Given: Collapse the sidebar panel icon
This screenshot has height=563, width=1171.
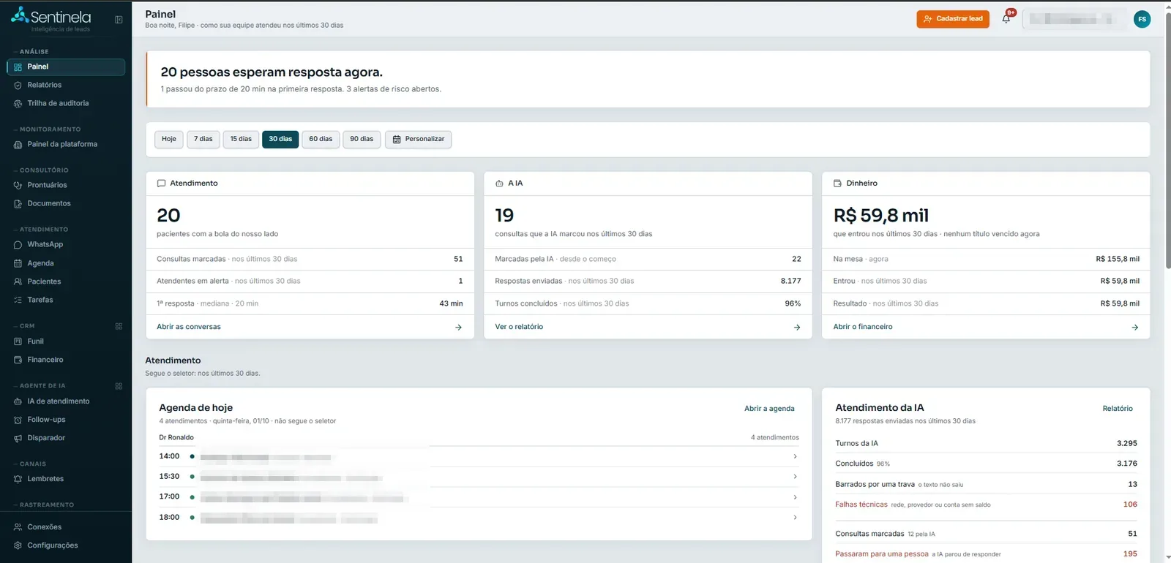Looking at the screenshot, I should tap(119, 20).
